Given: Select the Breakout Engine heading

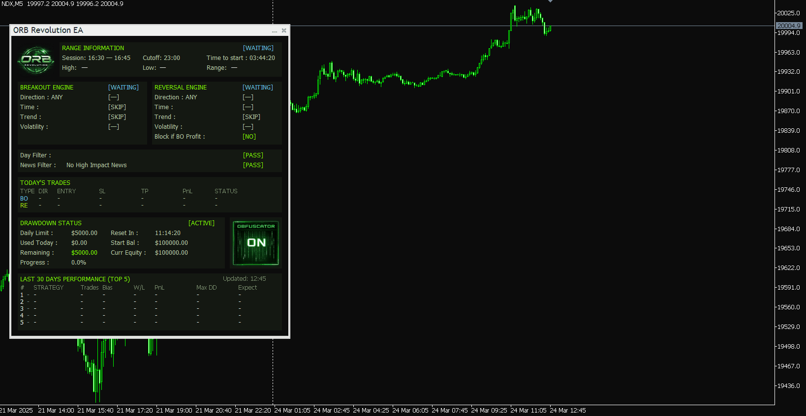Looking at the screenshot, I should click(47, 88).
